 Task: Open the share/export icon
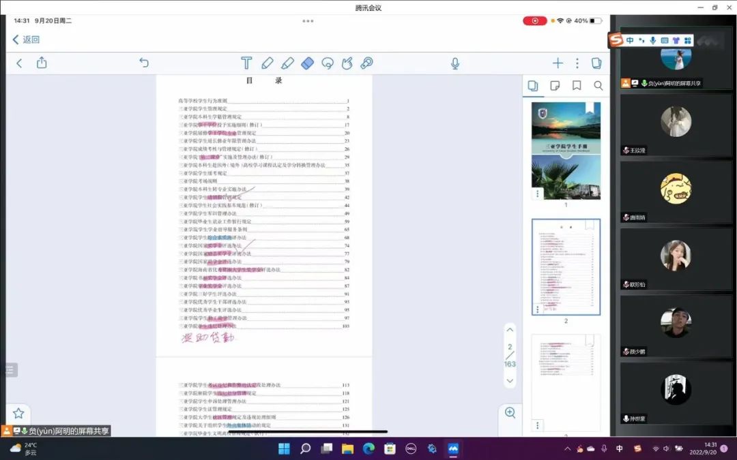click(x=42, y=63)
